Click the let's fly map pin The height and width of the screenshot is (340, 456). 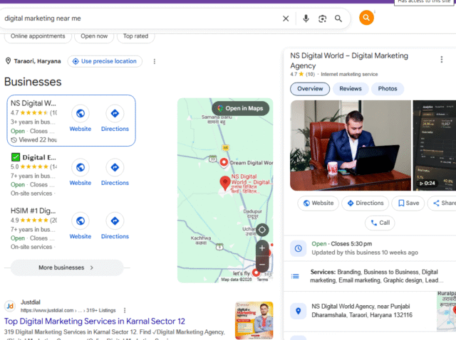tap(256, 273)
